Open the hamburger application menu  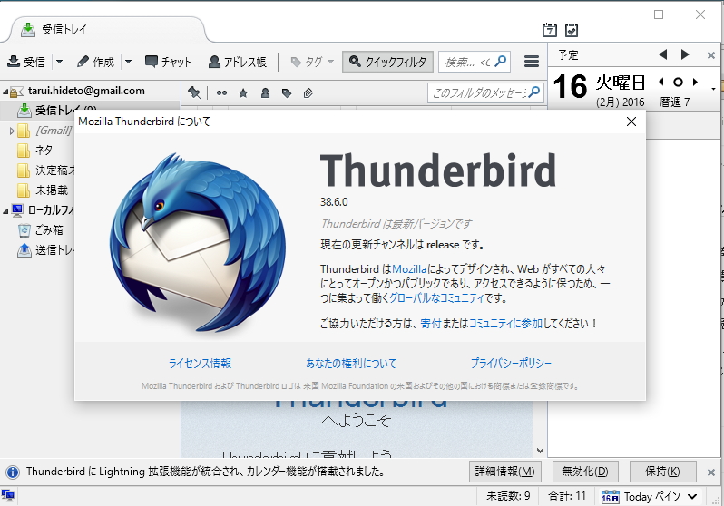pos(532,62)
